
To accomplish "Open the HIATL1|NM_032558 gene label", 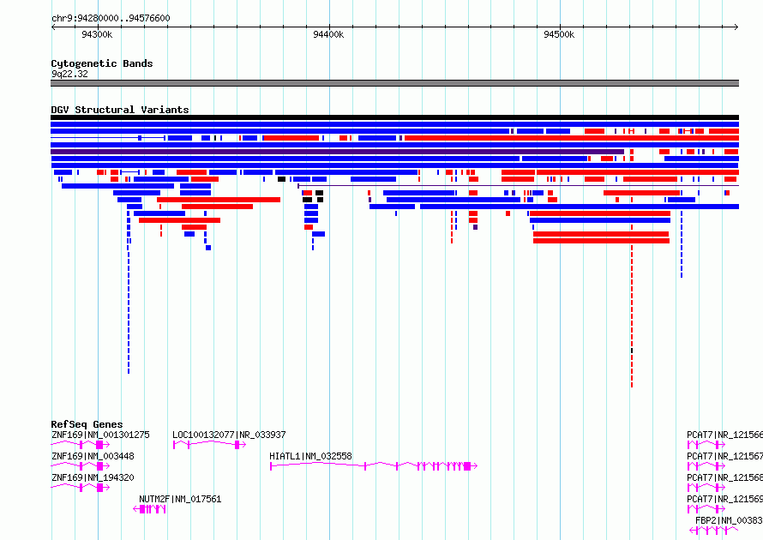I will click(310, 456).
